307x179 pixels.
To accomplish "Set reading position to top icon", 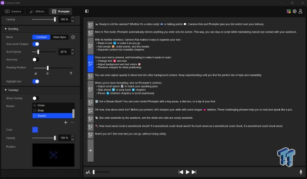I will click(71, 73).
